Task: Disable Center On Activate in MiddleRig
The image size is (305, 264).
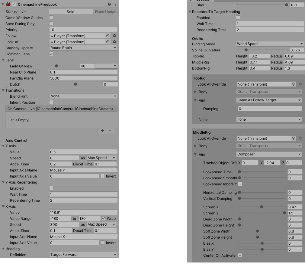Action: pyautogui.click(x=240, y=255)
